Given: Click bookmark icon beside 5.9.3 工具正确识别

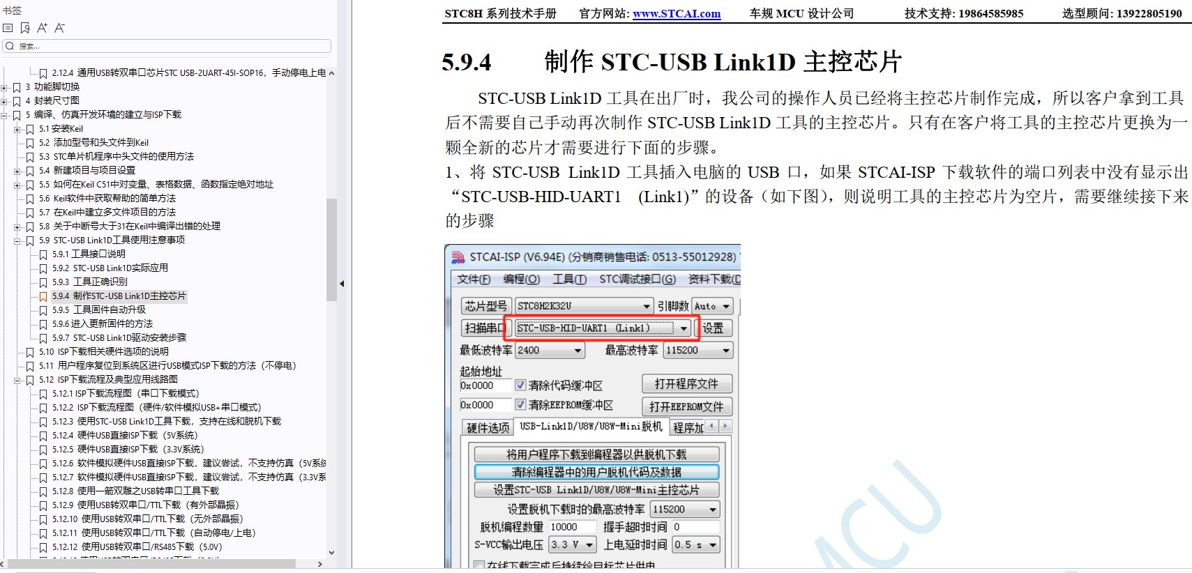Looking at the screenshot, I should tap(43, 282).
